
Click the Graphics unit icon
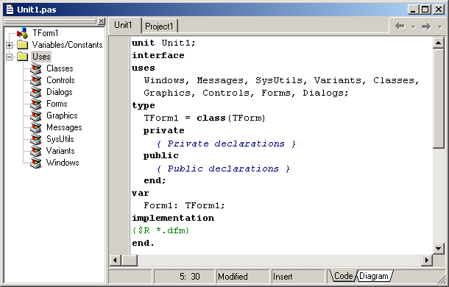click(36, 116)
